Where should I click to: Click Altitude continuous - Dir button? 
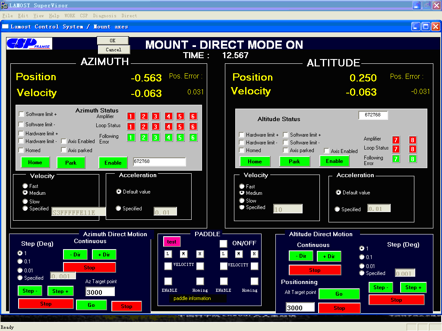pos(301,256)
